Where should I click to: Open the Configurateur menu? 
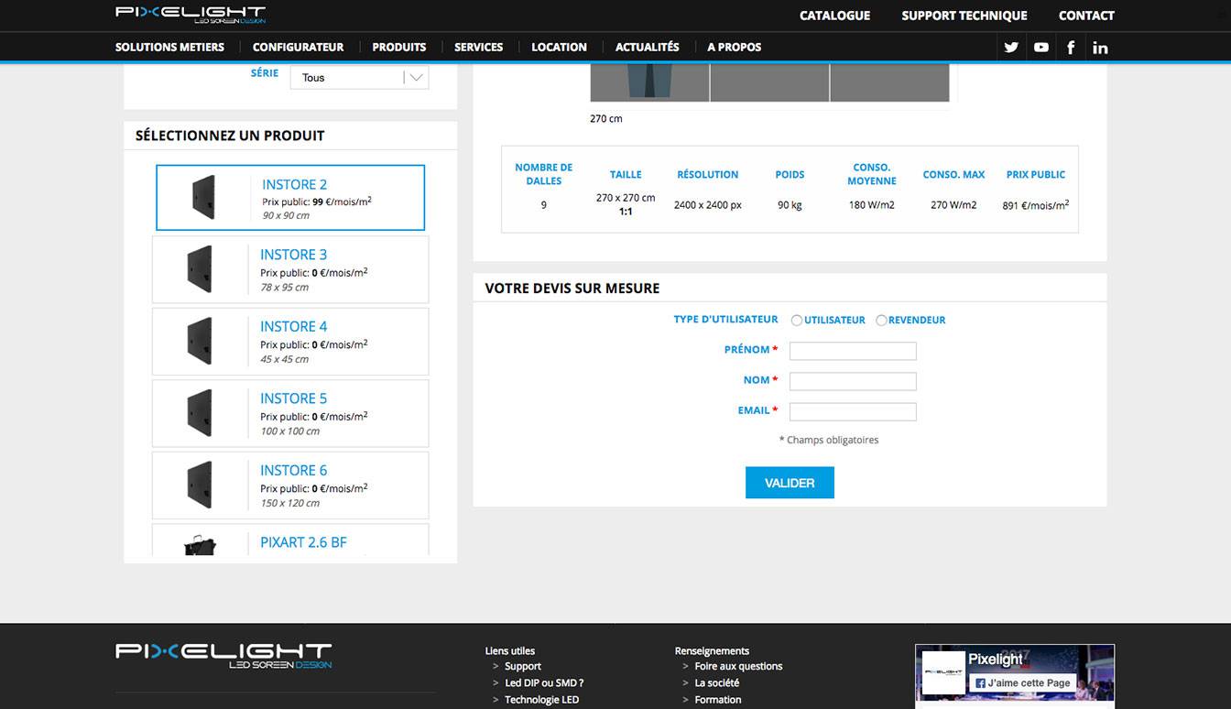point(298,47)
